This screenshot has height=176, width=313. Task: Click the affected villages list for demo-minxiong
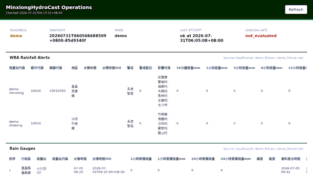(163, 91)
